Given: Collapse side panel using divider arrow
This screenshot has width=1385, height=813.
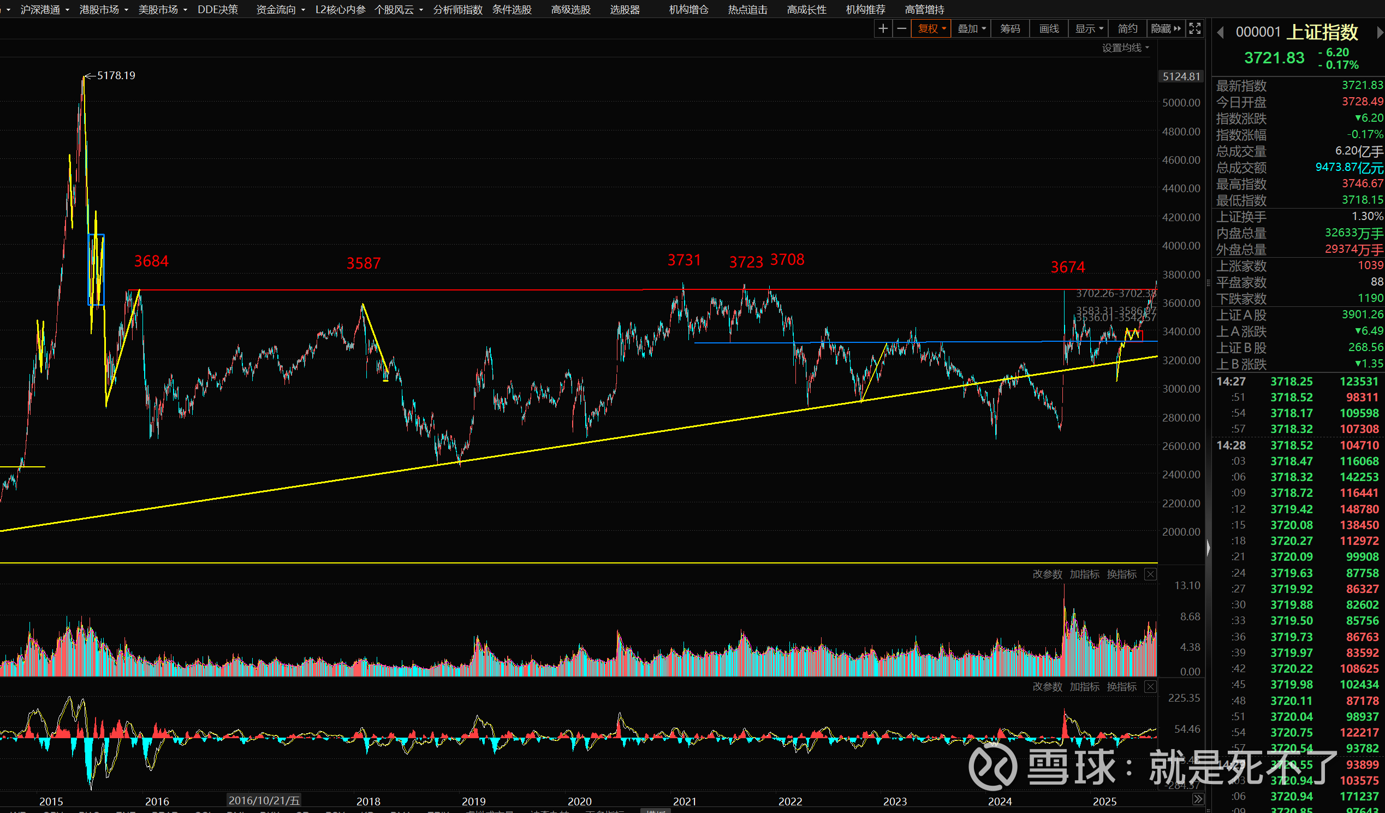Looking at the screenshot, I should tap(1208, 548).
